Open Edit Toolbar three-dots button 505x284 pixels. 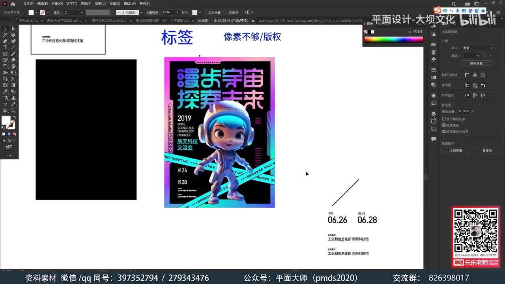click(x=9, y=155)
